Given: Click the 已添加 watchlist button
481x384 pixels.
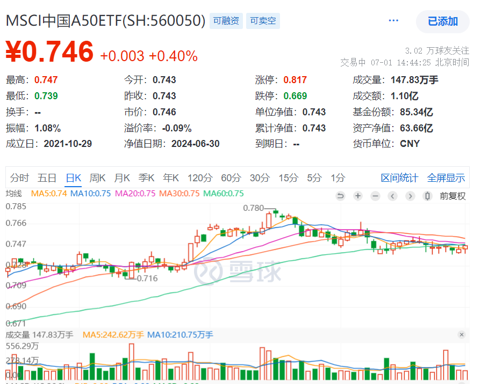Looking at the screenshot, I should click(x=443, y=21).
